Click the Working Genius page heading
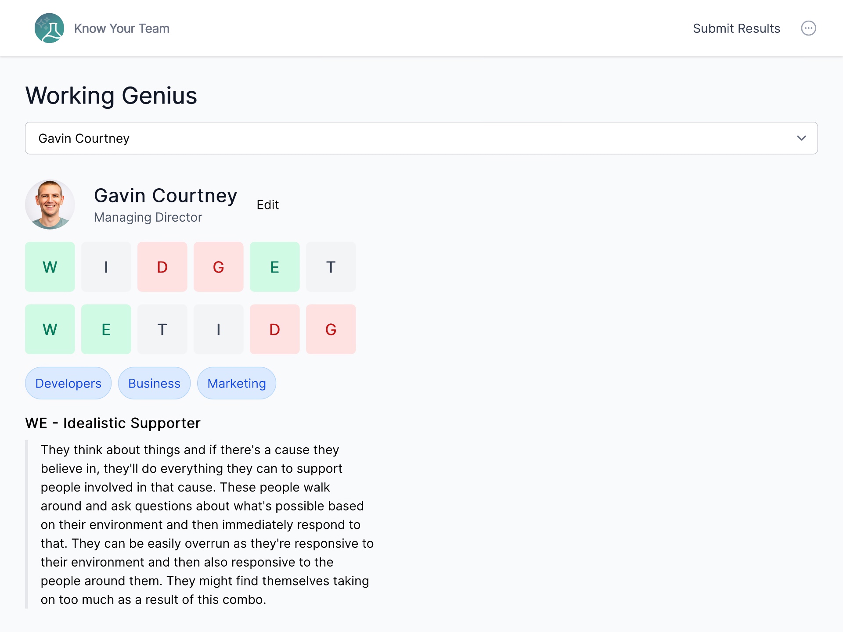The image size is (843, 632). tap(111, 96)
